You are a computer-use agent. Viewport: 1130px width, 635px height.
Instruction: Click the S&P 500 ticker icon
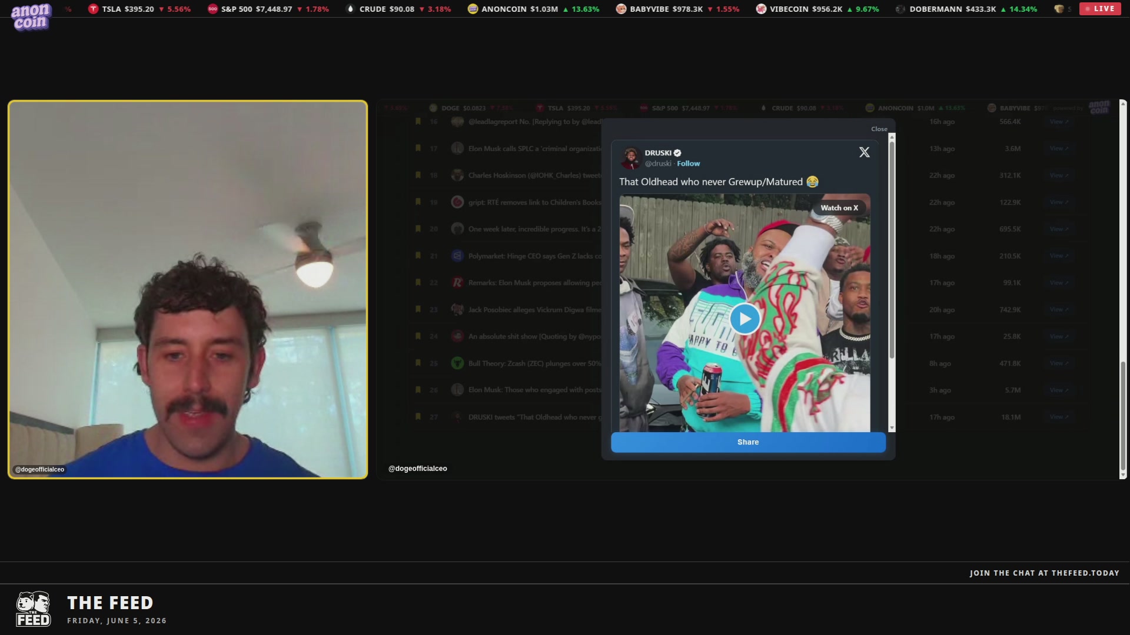pos(212,9)
